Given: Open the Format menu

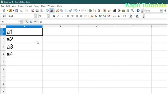Looking at the screenshot, I should [29, 6].
